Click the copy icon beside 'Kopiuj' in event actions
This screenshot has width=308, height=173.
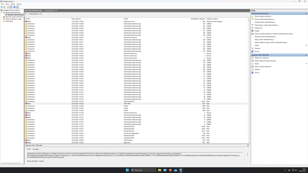253,64
